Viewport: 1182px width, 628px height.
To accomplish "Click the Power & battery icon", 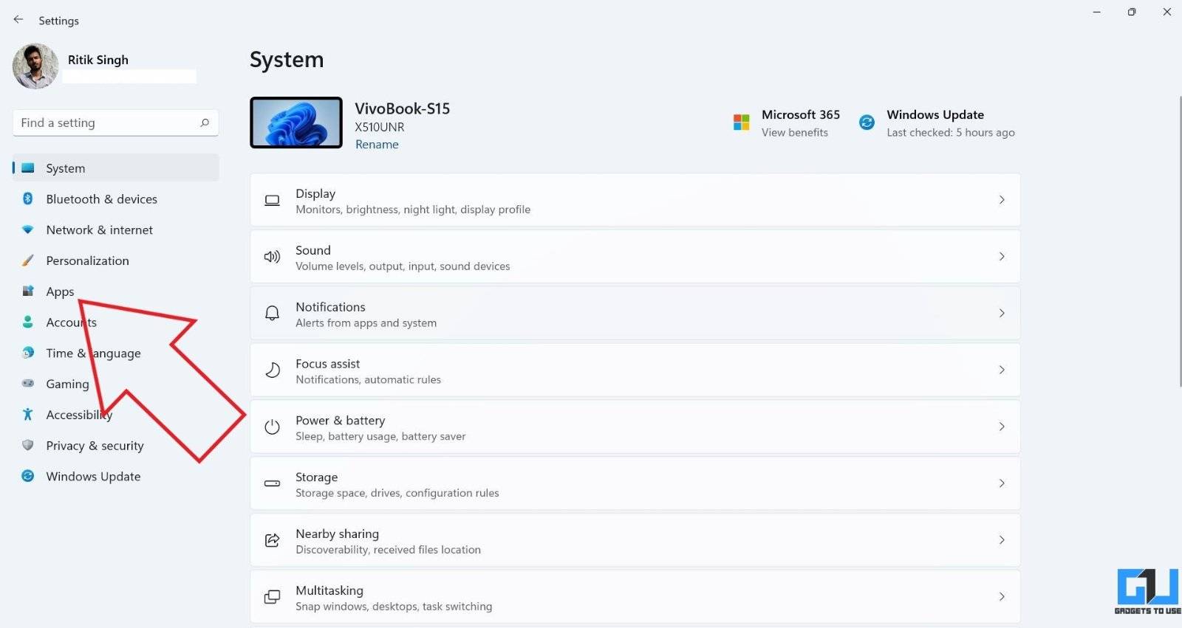I will point(272,427).
